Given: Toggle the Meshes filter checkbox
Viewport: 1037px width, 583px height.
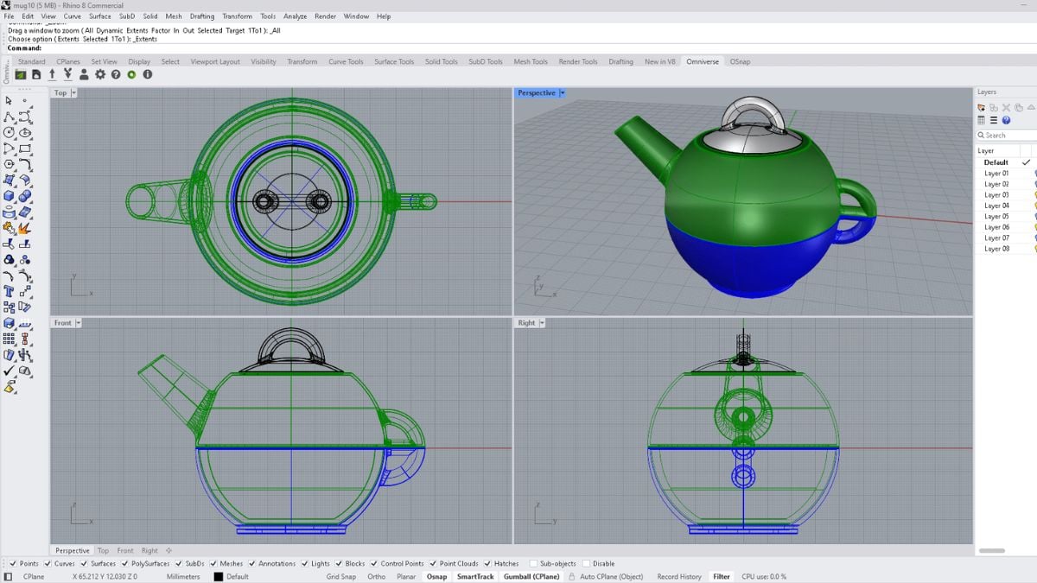Looking at the screenshot, I should 213,564.
